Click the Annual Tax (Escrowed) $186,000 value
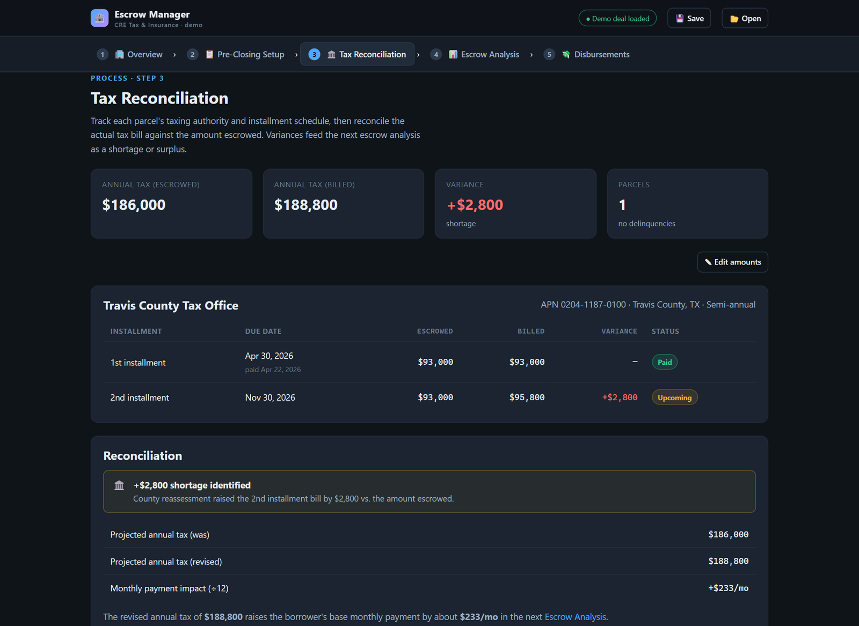Image resolution: width=859 pixels, height=626 pixels. [134, 205]
